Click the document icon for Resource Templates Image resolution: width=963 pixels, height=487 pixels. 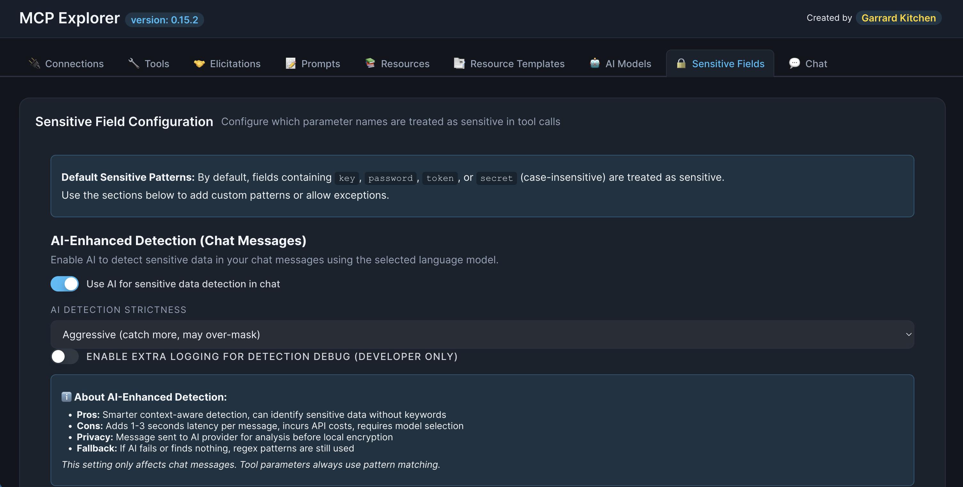point(459,63)
